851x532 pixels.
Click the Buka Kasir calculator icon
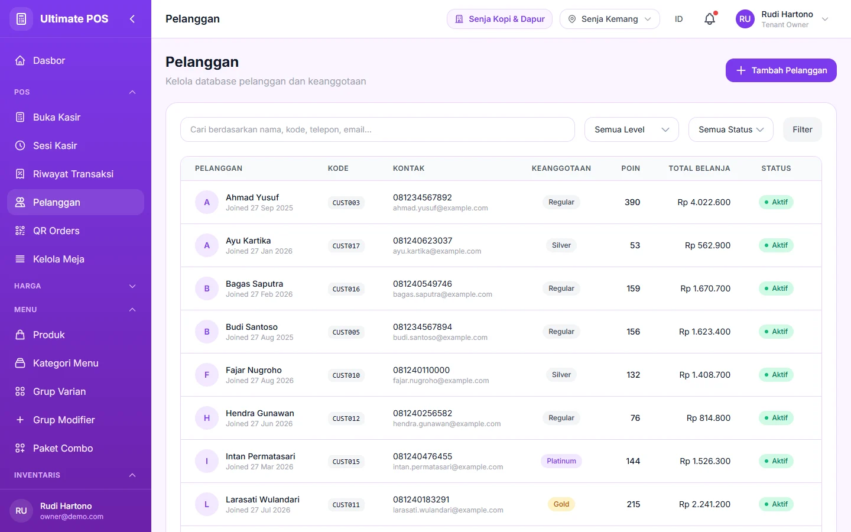coord(20,117)
